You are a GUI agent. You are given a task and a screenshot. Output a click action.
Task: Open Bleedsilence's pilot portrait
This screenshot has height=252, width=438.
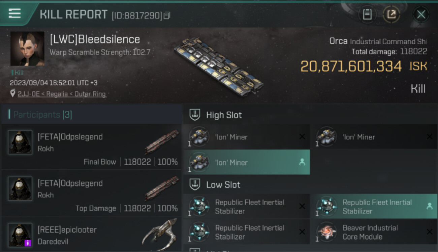[x=27, y=49]
